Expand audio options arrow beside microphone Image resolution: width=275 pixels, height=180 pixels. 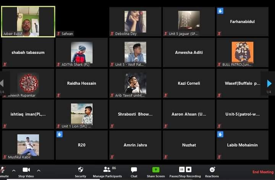point(14,170)
